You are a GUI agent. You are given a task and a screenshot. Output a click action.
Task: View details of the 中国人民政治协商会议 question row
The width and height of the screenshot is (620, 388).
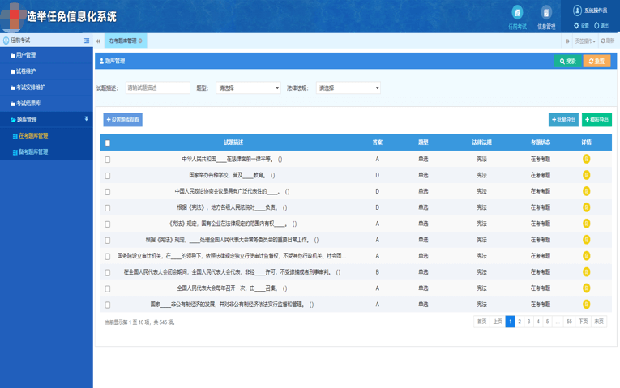(x=587, y=191)
